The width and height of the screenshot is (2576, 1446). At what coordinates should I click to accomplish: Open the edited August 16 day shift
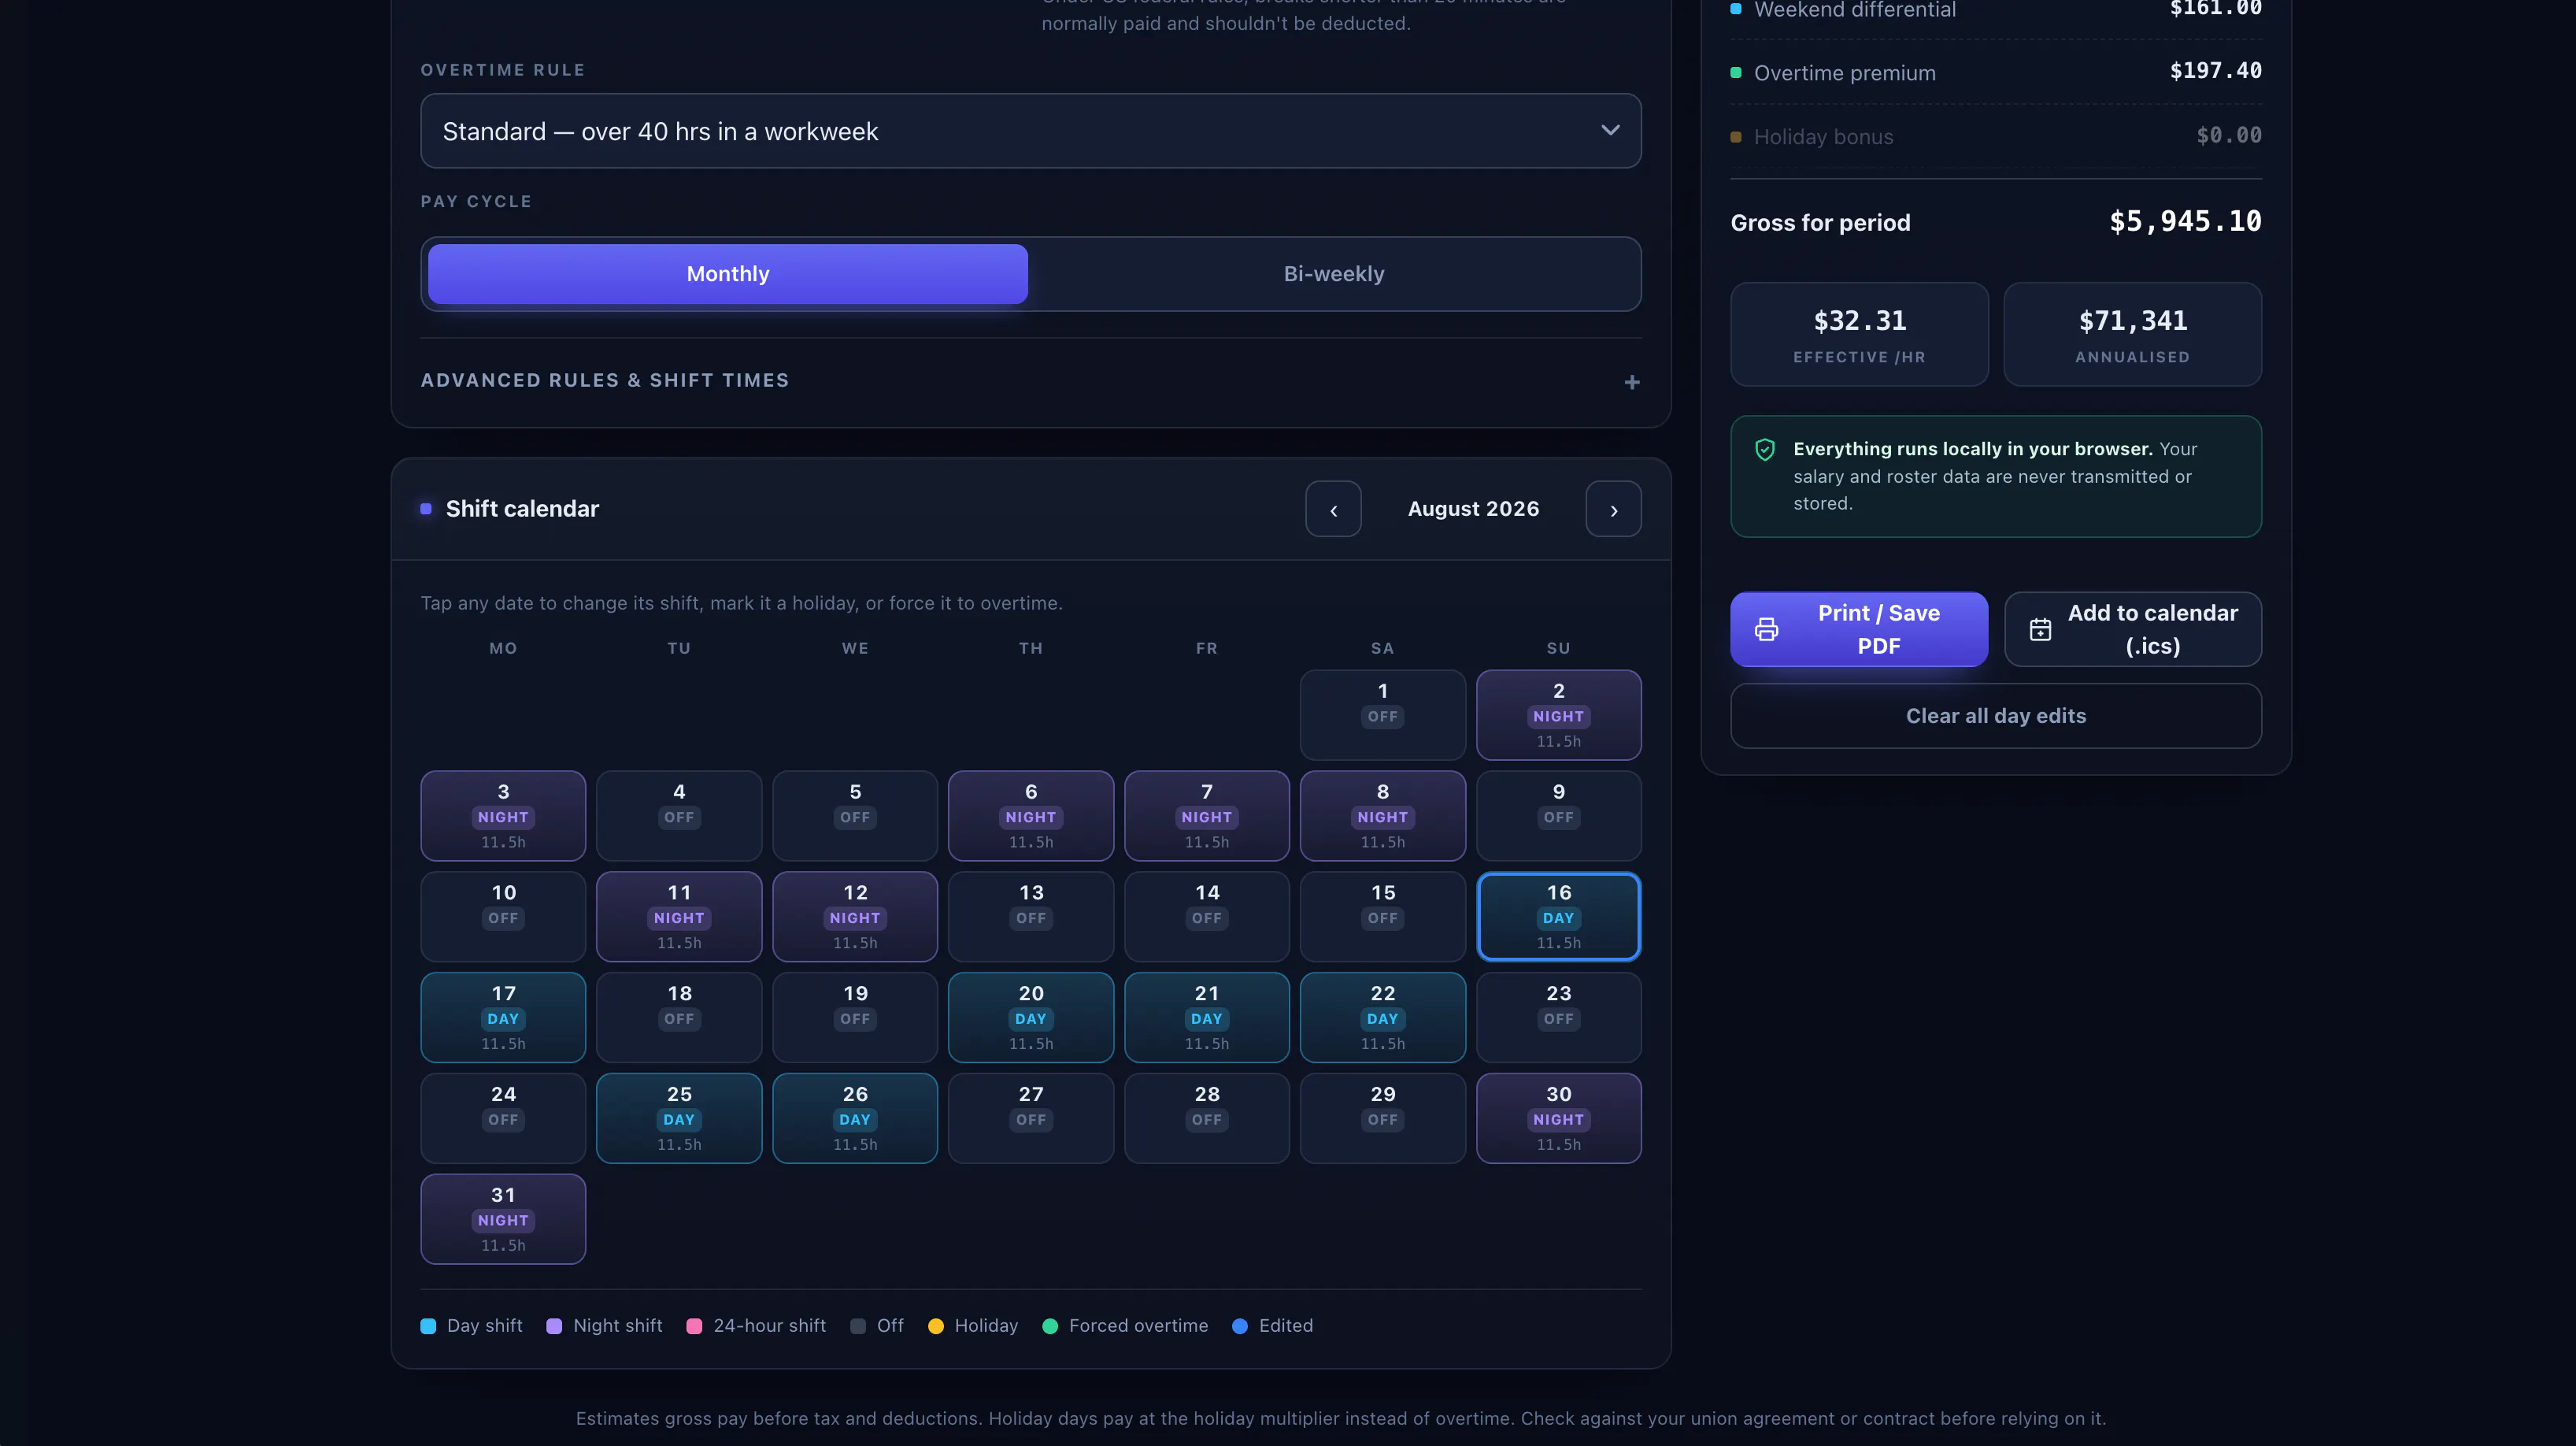pyautogui.click(x=1558, y=918)
